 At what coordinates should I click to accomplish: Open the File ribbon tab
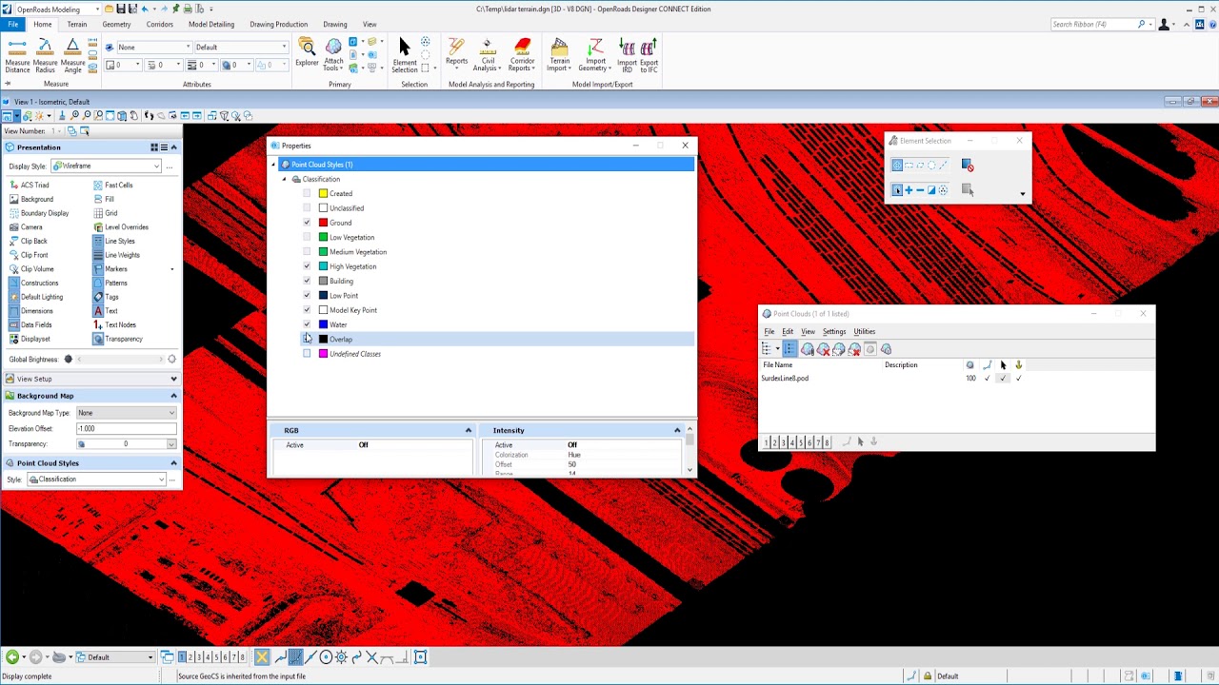[13, 25]
